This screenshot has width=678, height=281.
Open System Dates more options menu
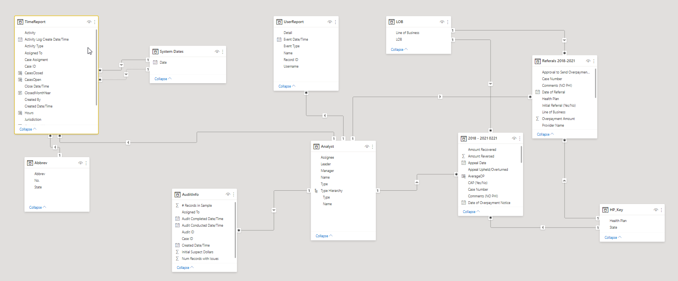click(x=223, y=52)
